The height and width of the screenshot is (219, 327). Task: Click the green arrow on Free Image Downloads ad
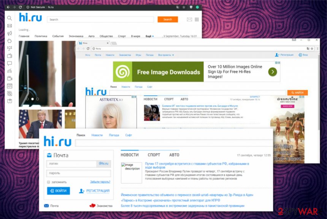pyautogui.click(x=273, y=72)
